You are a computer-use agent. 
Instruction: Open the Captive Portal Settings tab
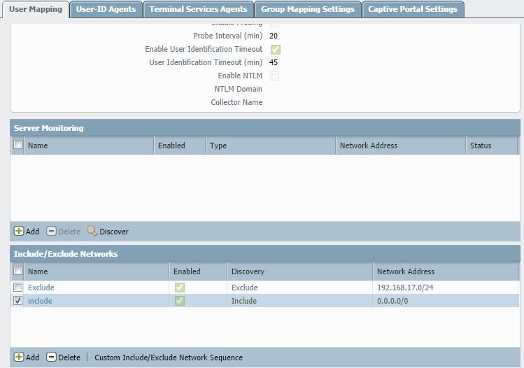tap(413, 9)
